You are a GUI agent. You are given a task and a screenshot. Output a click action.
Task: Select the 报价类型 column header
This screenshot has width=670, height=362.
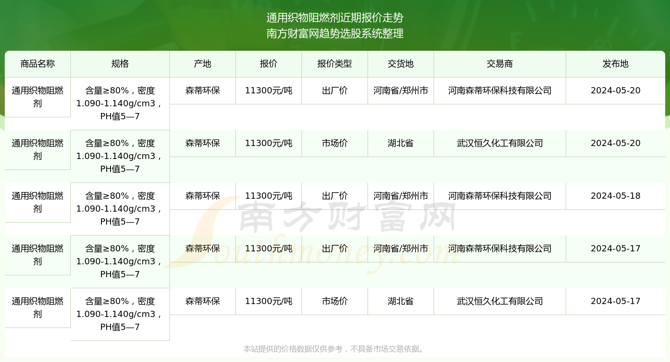335,64
